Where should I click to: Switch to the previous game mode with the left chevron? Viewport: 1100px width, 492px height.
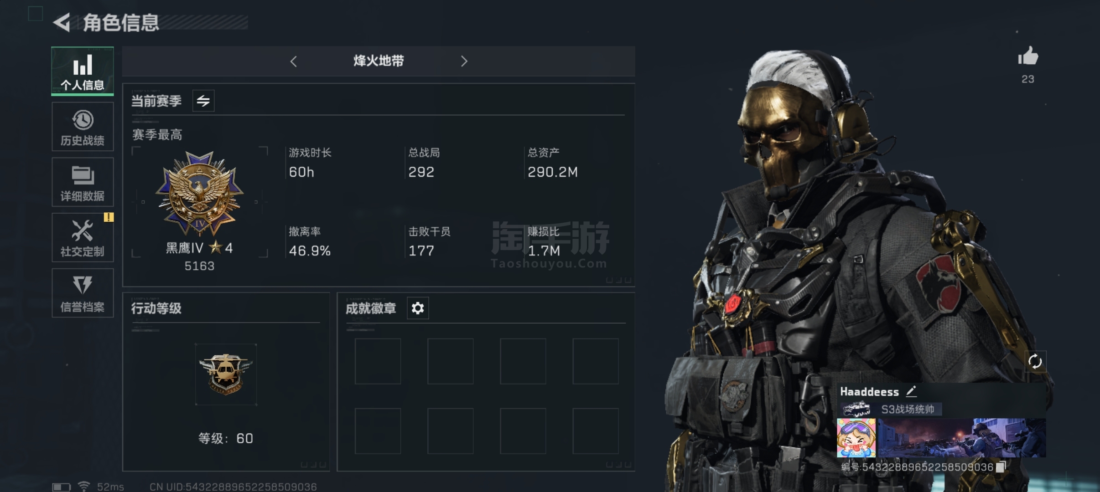coord(294,61)
